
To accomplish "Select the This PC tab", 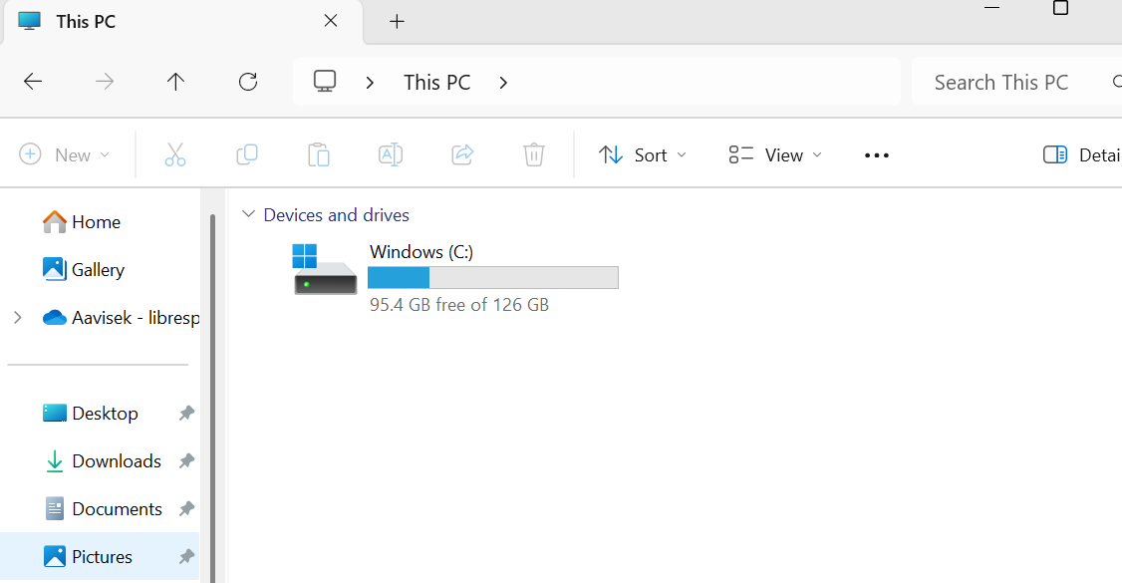I will (181, 22).
